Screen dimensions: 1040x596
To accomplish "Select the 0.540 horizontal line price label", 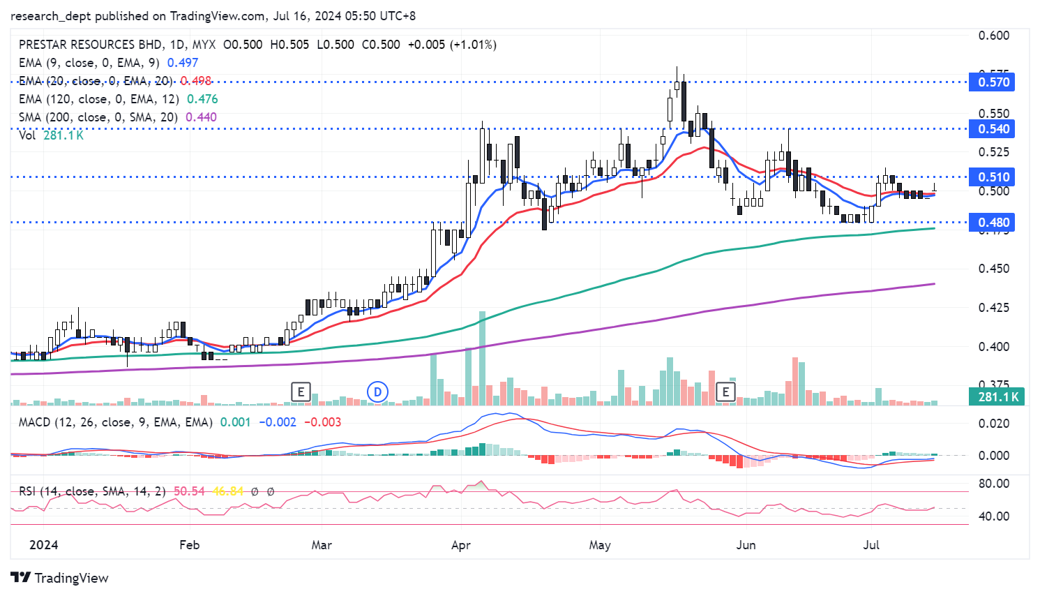I will (993, 129).
